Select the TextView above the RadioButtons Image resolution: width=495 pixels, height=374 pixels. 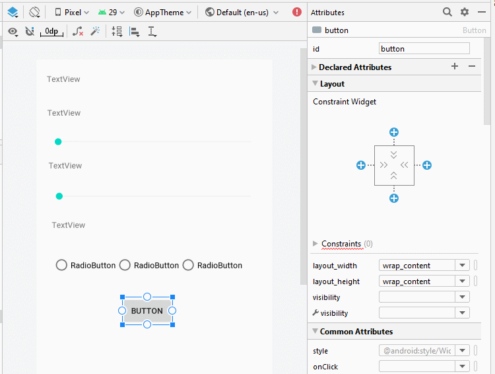(x=69, y=225)
